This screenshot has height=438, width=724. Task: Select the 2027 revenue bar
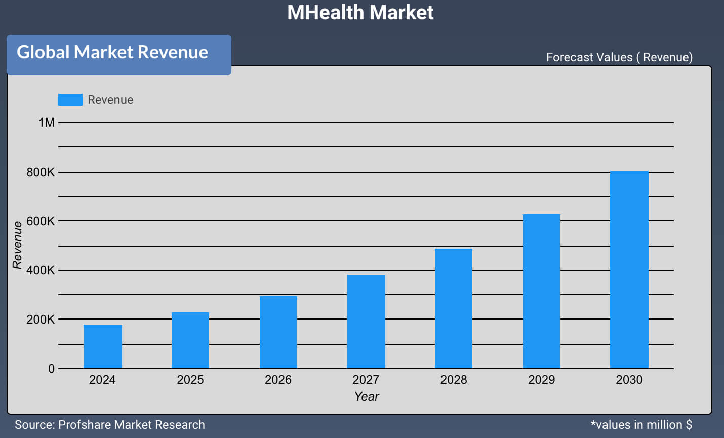pyautogui.click(x=366, y=322)
